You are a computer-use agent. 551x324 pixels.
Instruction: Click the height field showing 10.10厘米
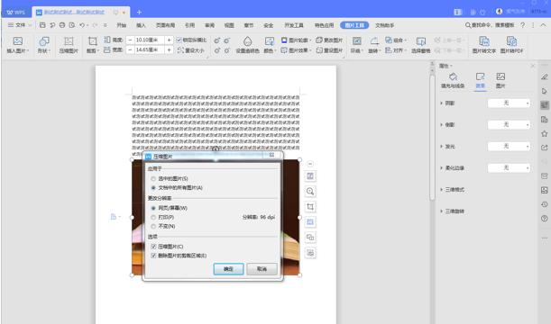tap(150, 40)
